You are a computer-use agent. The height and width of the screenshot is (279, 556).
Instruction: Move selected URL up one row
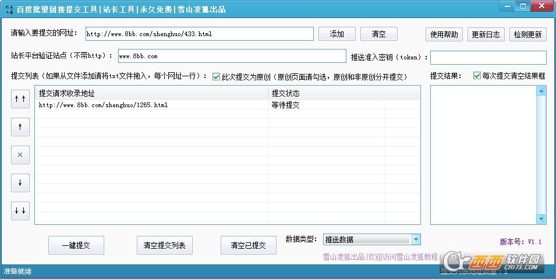point(20,127)
